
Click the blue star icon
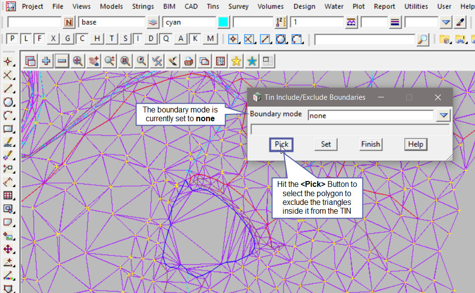pyautogui.click(x=252, y=61)
